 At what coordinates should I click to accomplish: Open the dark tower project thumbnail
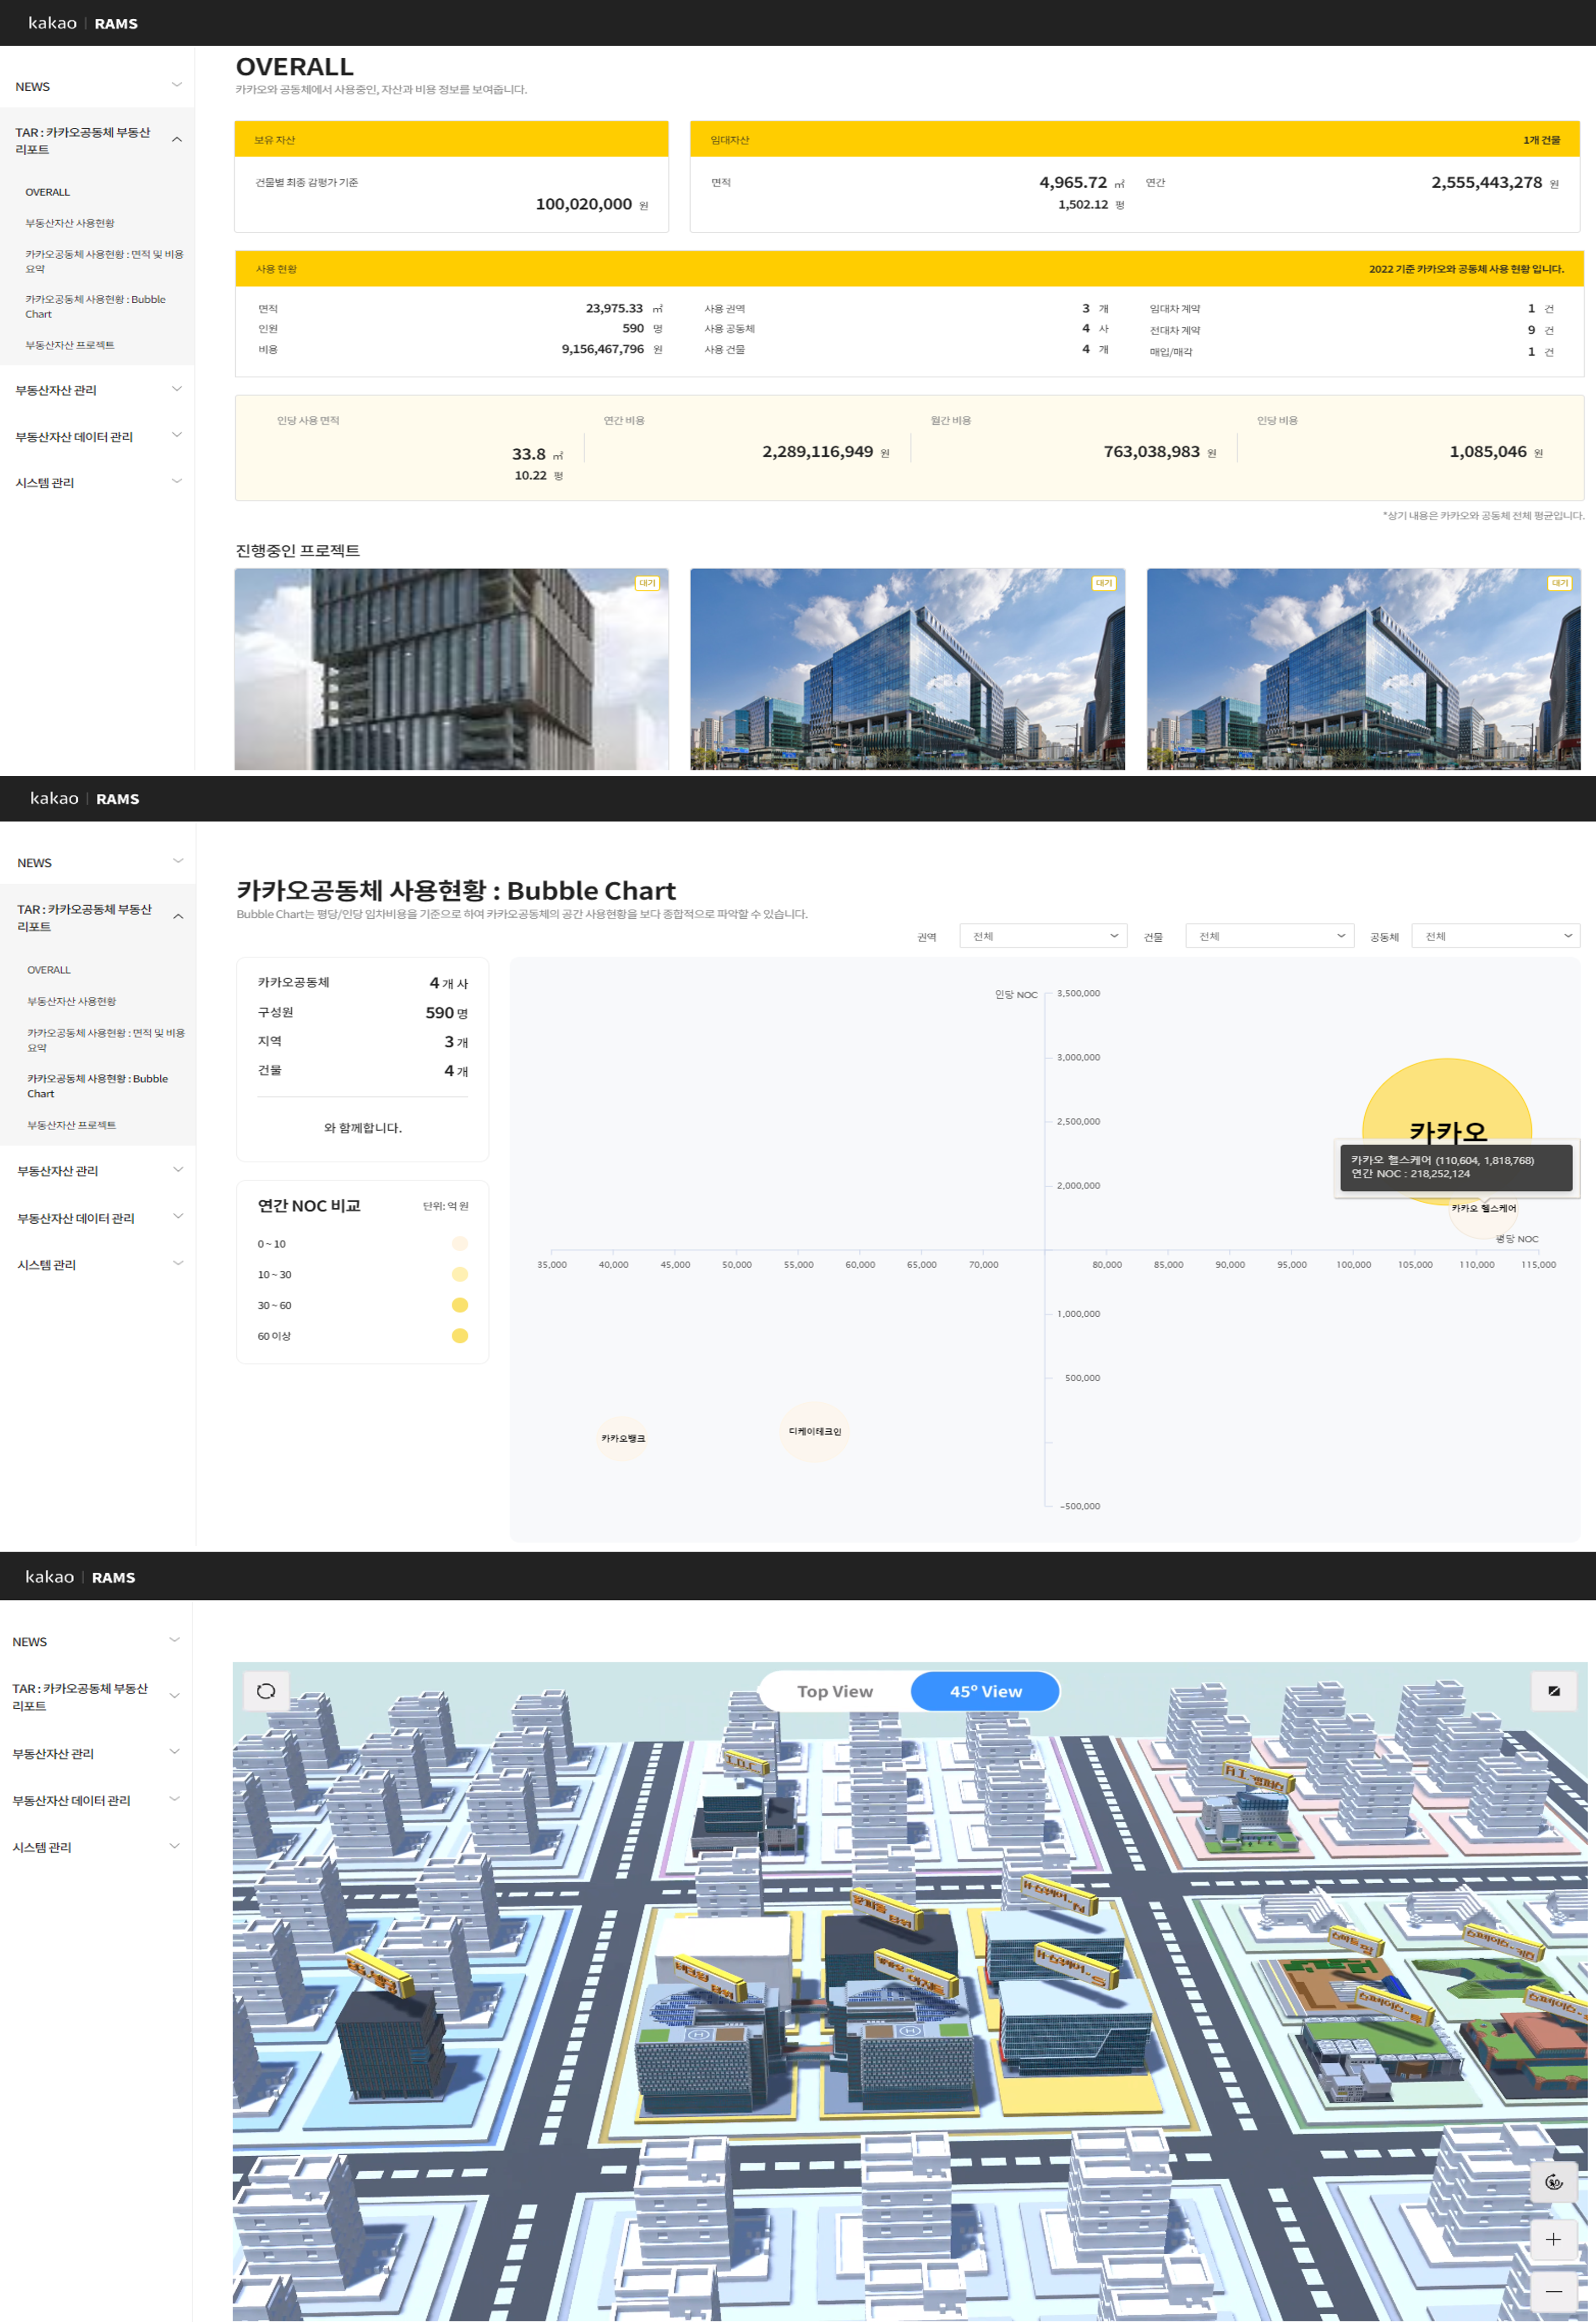tap(451, 669)
